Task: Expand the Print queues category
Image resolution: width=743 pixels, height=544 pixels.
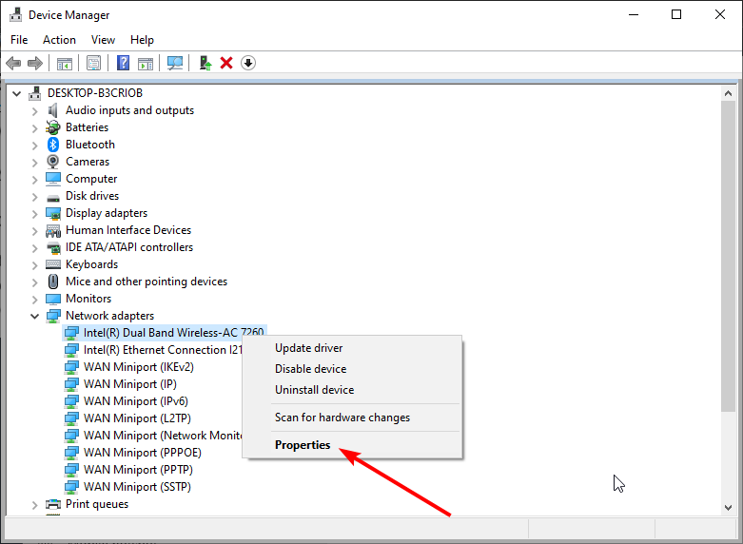Action: [x=34, y=505]
